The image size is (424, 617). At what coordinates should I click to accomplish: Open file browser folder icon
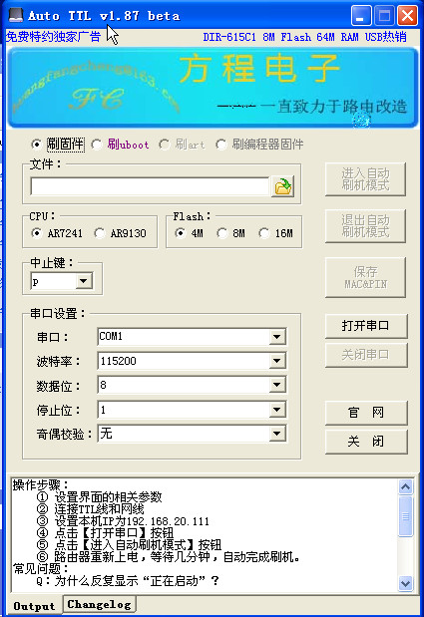(x=282, y=186)
